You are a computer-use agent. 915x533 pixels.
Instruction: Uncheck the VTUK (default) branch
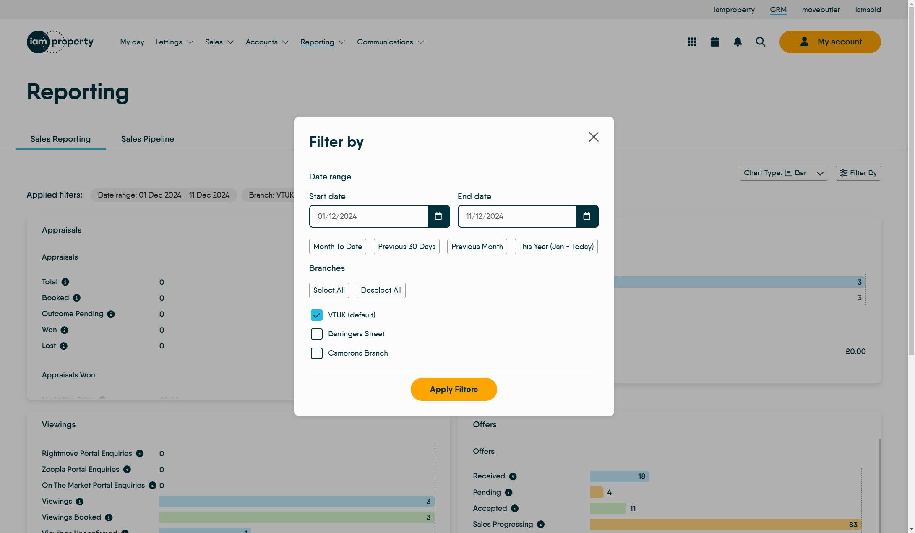click(316, 315)
